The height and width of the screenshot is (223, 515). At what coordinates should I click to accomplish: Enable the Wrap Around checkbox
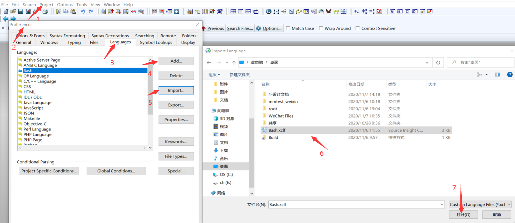coord(321,28)
